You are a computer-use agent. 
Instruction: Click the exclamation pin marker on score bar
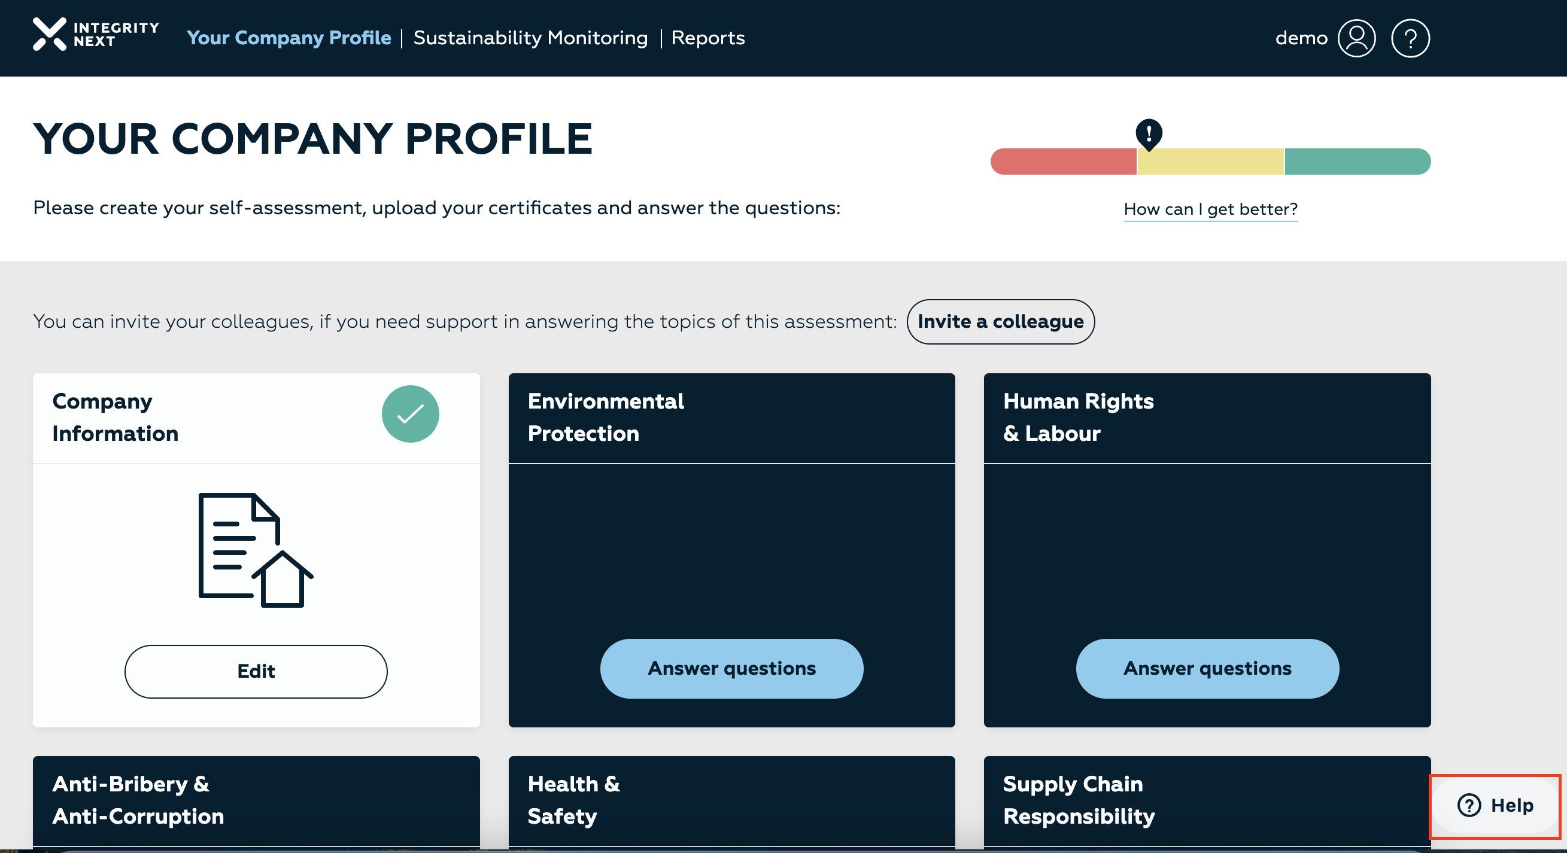tap(1149, 134)
